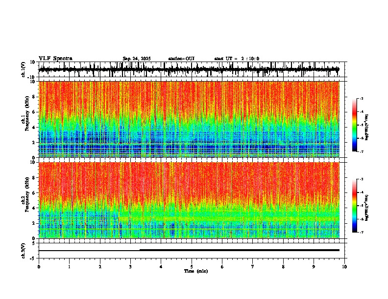The height and width of the screenshot is (299, 388).
Task: Click the ch.2 frequency spectrogram
Action: point(189,200)
